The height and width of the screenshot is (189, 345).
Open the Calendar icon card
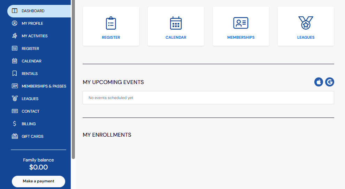point(176,23)
